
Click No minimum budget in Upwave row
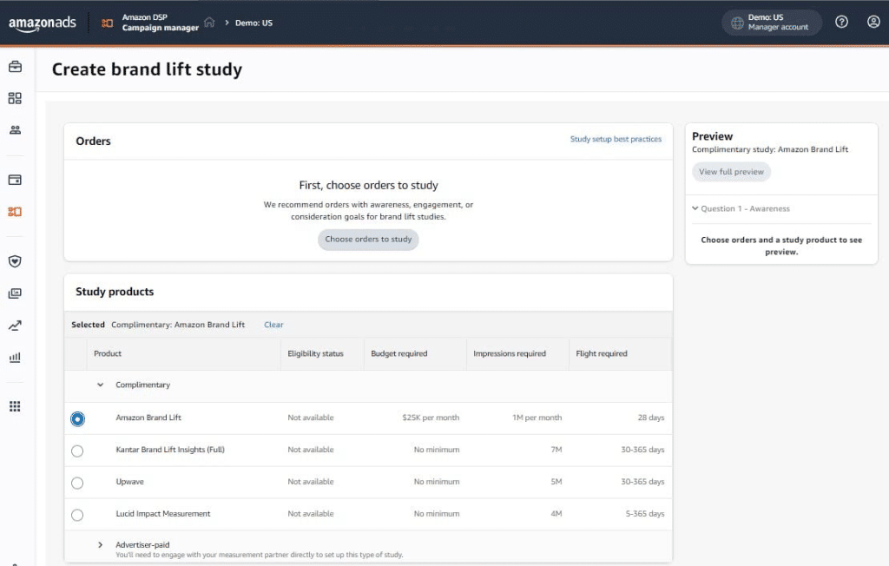pyautogui.click(x=437, y=482)
